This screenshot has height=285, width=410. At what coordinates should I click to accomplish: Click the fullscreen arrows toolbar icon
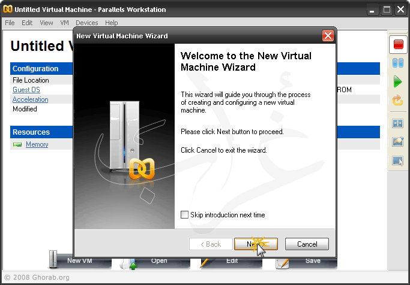[x=398, y=123]
